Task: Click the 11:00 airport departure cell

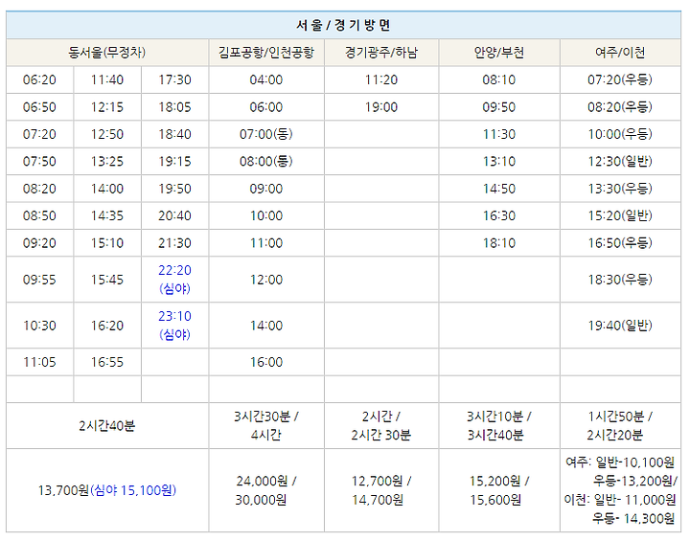Action: (x=266, y=243)
